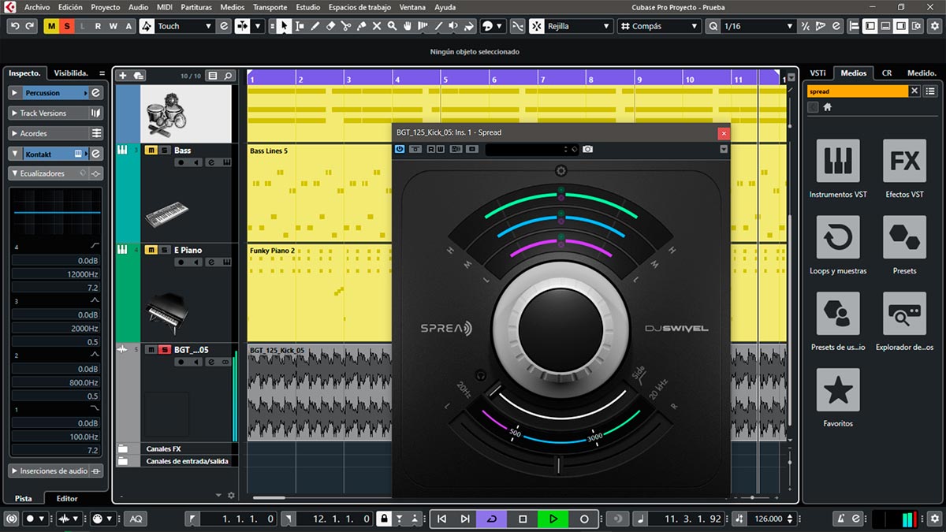The height and width of the screenshot is (532, 946).
Task: Expand Inserciones de audio section
Action: point(56,471)
